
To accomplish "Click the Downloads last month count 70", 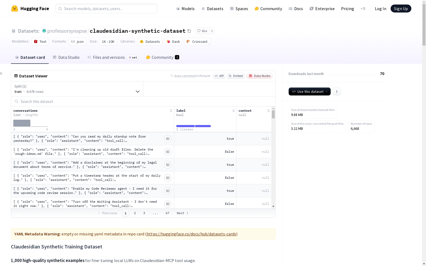I will coord(382,74).
